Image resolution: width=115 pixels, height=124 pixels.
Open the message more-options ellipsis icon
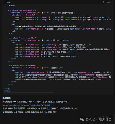pyautogui.click(x=111, y=117)
